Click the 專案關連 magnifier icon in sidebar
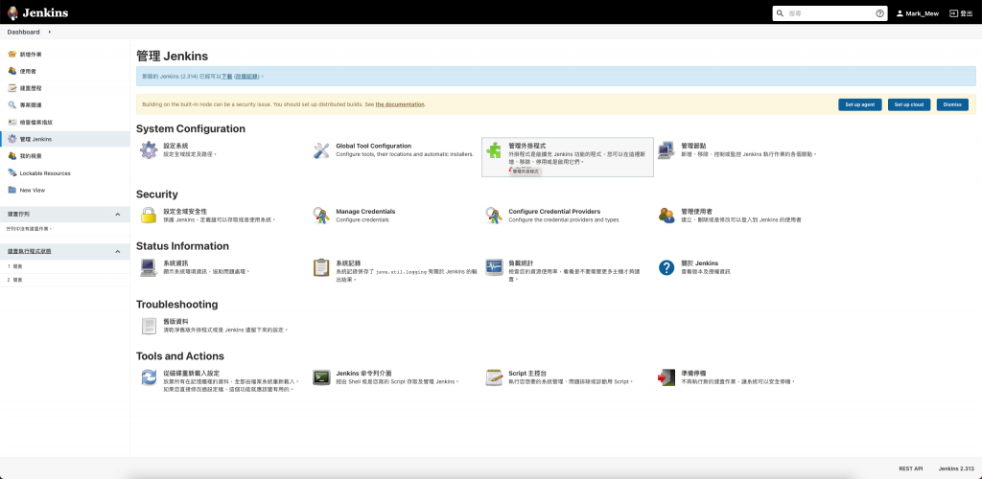Image resolution: width=982 pixels, height=479 pixels. click(12, 105)
